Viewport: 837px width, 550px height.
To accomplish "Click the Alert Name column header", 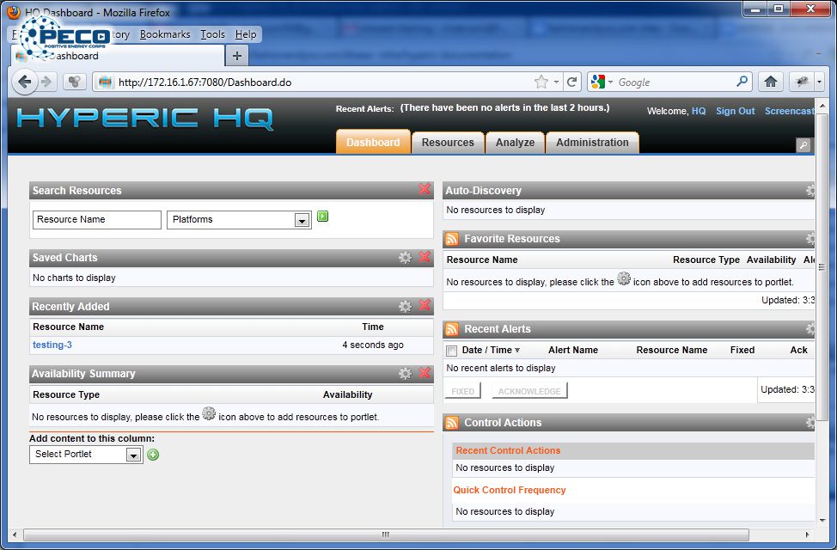I will click(x=573, y=351).
